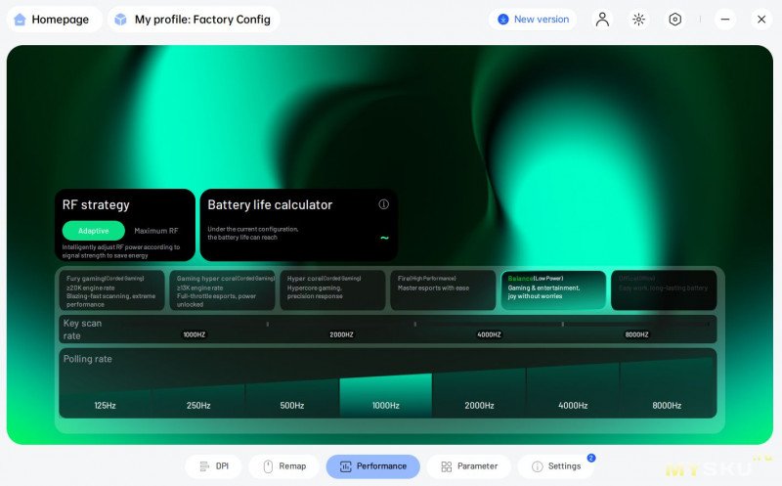This screenshot has height=486, width=782.
Task: Open Settings tab with notification badge
Action: 555,466
